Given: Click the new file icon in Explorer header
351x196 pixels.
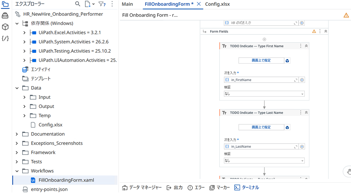Looking at the screenshot, I should (88, 4).
